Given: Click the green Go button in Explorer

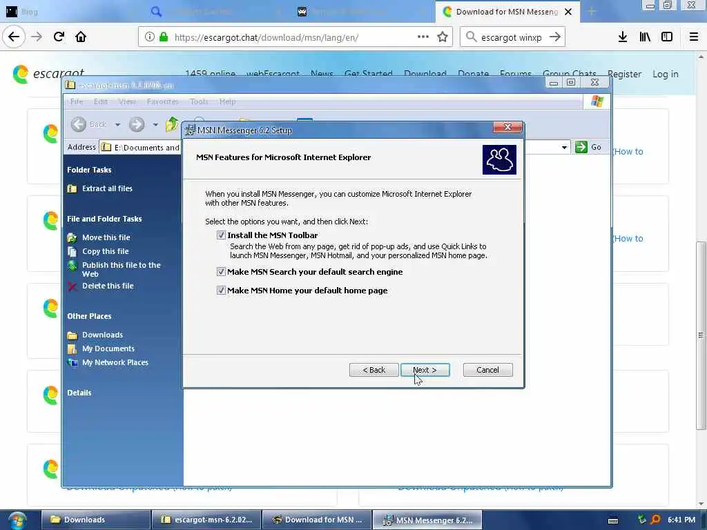Looking at the screenshot, I should point(589,147).
